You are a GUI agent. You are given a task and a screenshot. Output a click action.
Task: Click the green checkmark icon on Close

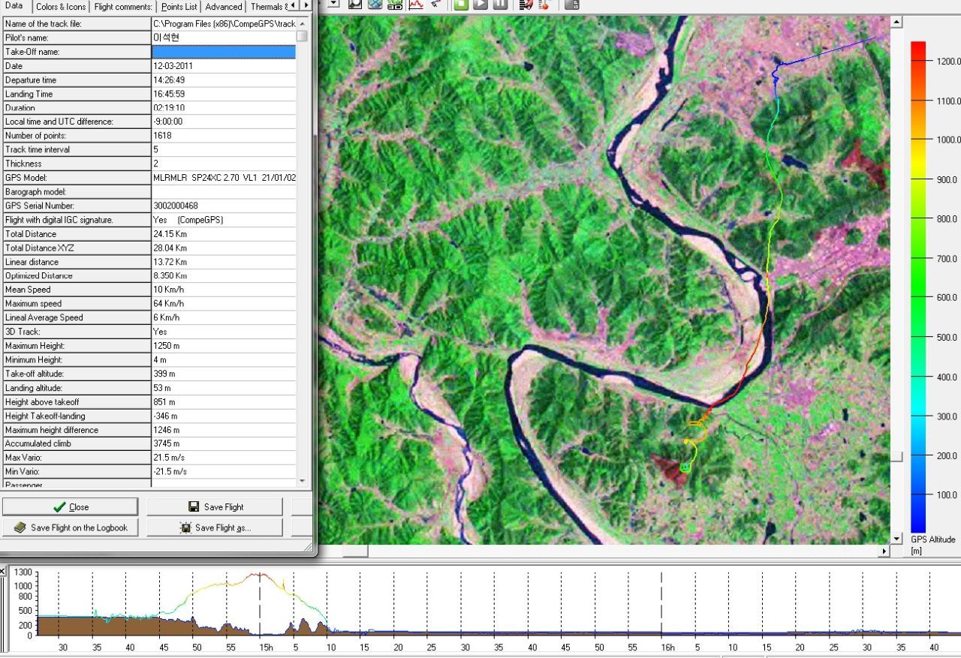tap(60, 507)
